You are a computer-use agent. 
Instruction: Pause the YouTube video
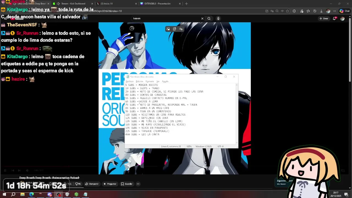point(5,170)
